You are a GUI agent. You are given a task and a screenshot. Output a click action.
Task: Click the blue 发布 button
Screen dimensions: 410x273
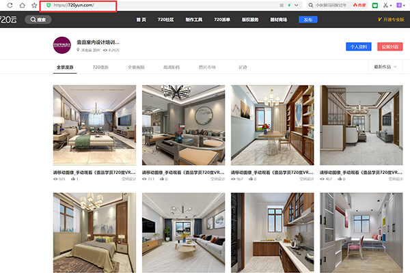coord(307,20)
